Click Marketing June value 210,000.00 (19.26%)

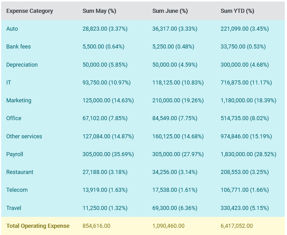coord(178,100)
